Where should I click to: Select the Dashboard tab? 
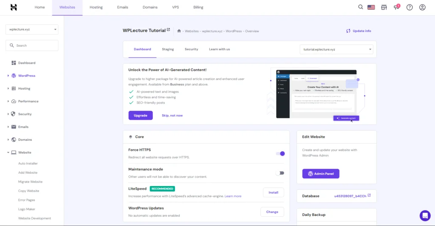[142, 49]
